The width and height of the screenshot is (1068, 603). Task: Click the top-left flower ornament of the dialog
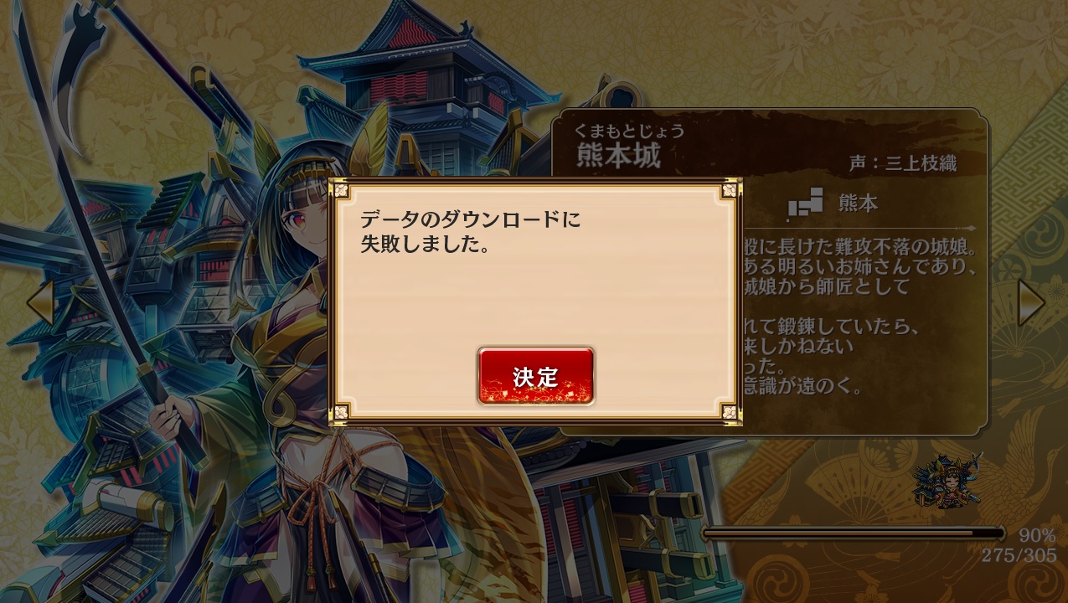point(341,190)
